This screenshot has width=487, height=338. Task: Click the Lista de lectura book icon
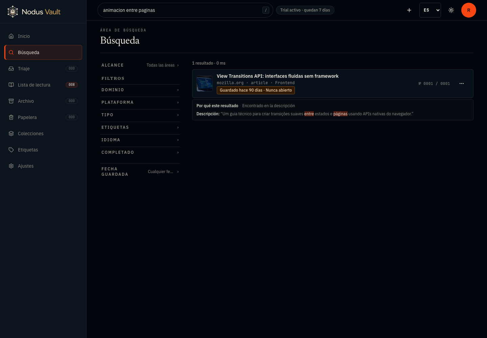11,85
